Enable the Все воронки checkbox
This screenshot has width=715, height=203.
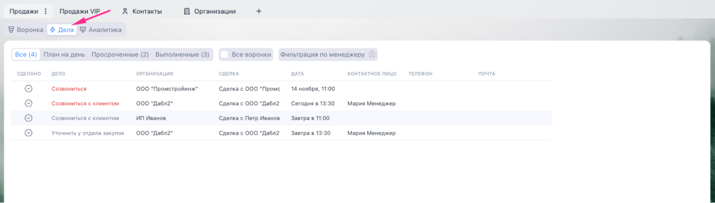click(x=224, y=55)
